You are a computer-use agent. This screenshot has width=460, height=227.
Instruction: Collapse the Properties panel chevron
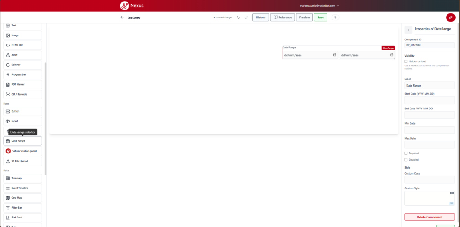tap(408, 30)
